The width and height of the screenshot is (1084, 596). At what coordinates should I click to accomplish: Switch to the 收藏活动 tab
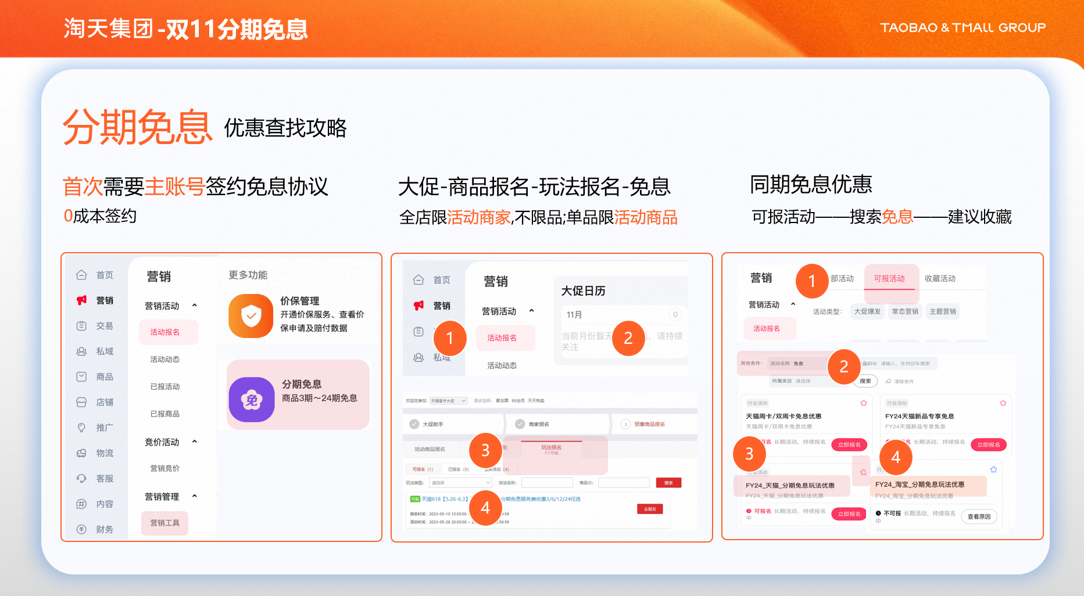(x=940, y=279)
